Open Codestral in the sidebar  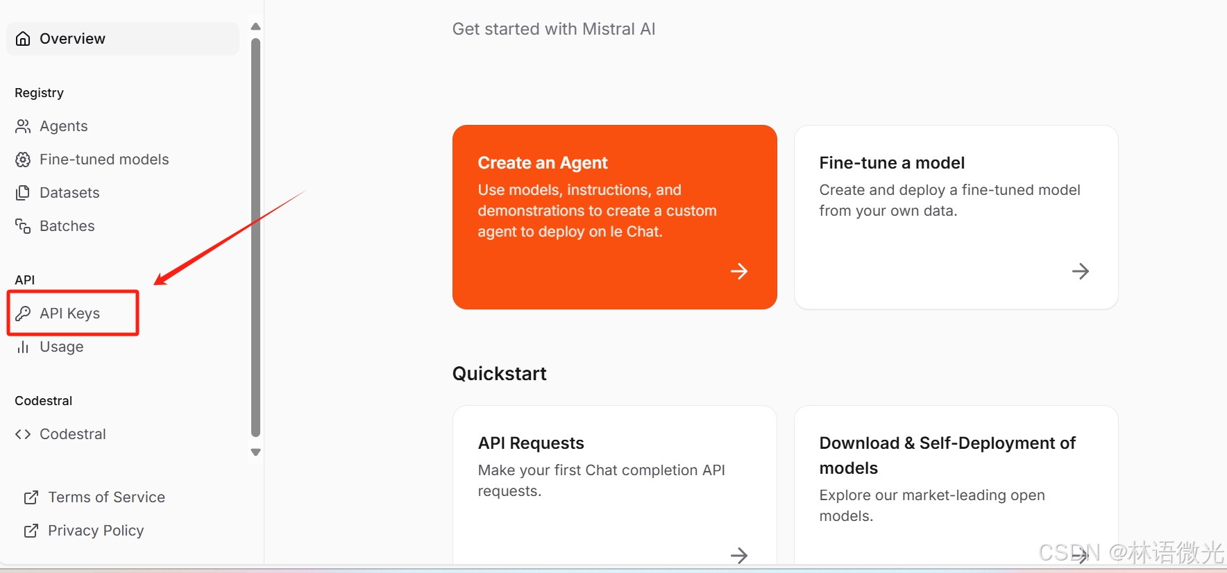pos(73,434)
